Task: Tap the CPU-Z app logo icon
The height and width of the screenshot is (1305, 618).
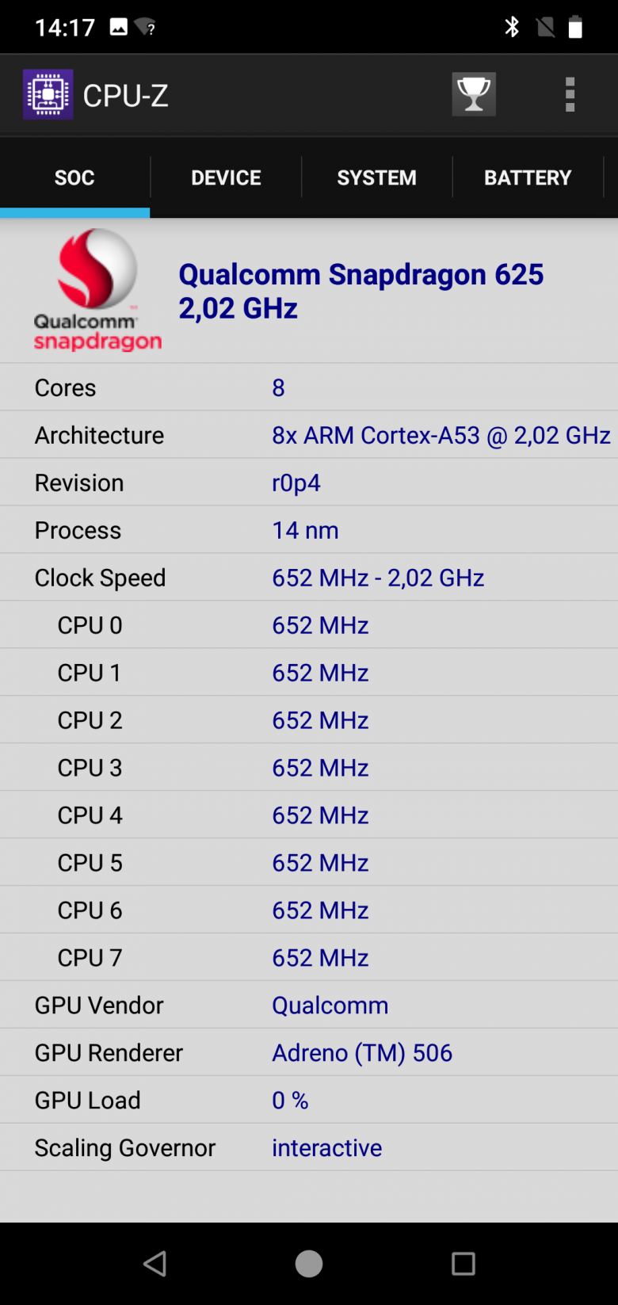Action: tap(48, 95)
